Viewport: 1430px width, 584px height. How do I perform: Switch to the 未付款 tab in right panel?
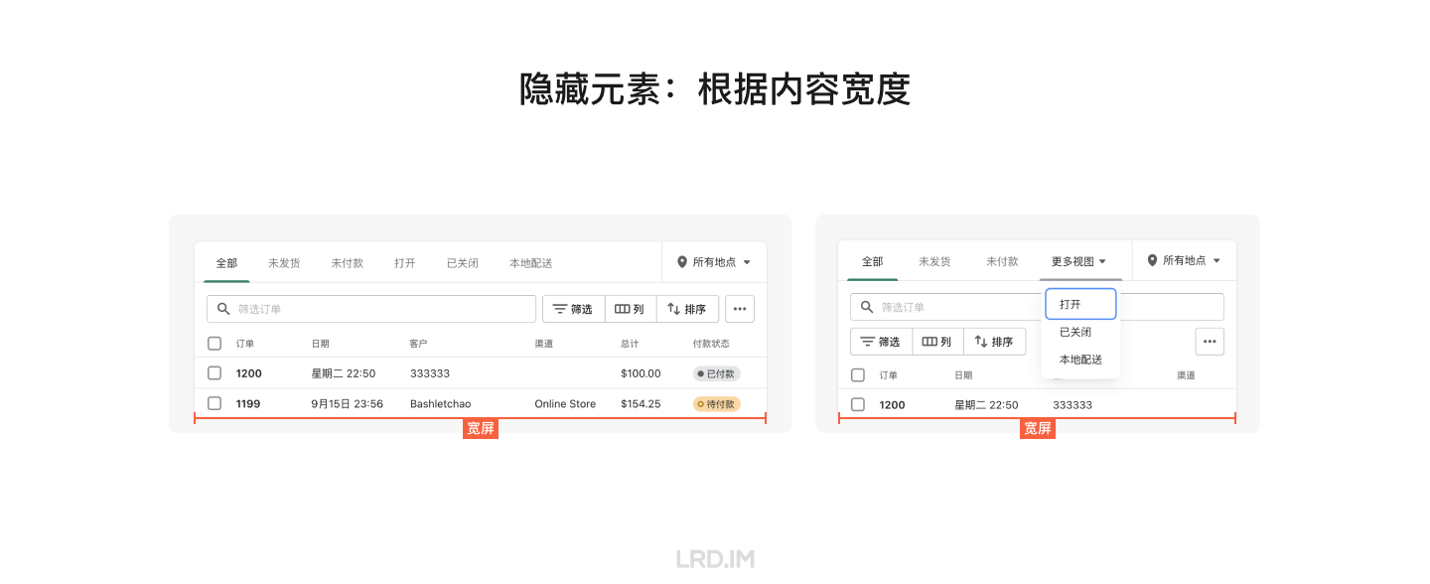coord(1002,261)
